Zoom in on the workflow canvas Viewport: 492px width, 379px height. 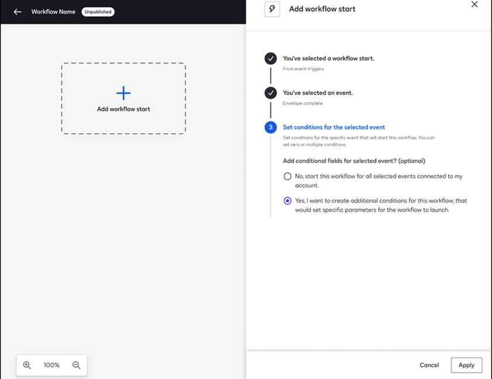[26, 364]
